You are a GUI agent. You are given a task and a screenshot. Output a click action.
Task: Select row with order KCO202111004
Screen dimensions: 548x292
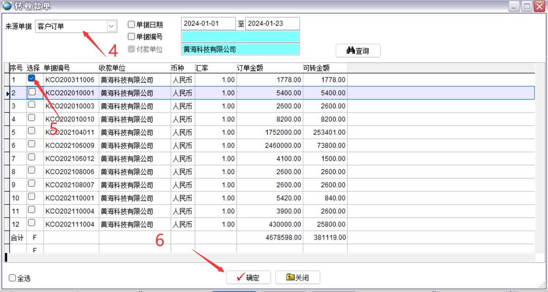(69, 224)
